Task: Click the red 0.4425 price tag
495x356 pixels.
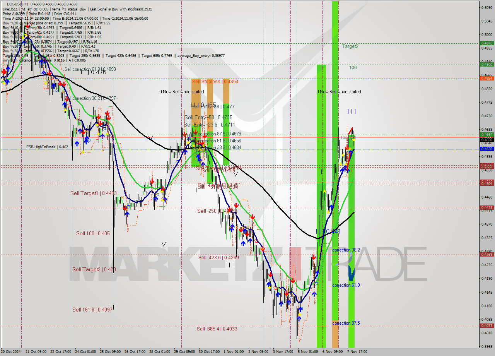Action: point(486,208)
